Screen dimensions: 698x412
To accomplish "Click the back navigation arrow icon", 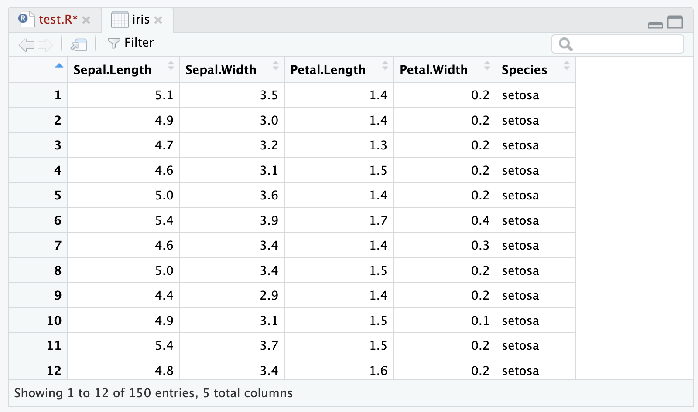I will tap(26, 44).
